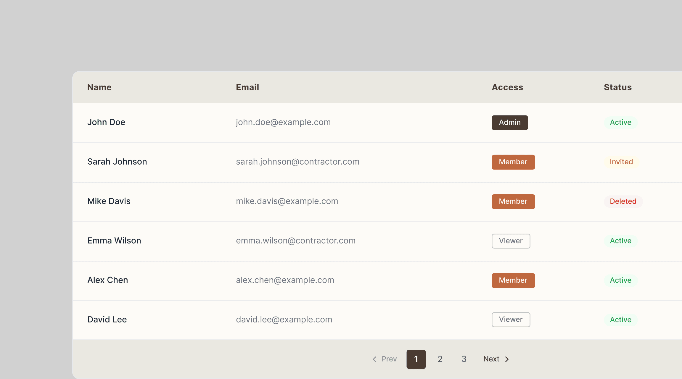
Task: Select current page 1 button
Action: 416,359
